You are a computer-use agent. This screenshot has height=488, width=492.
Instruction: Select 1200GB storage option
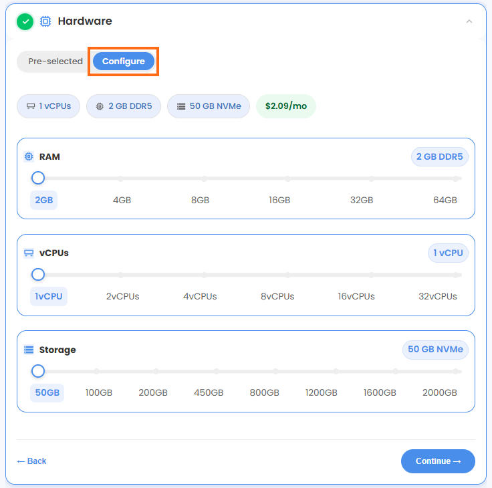click(322, 392)
